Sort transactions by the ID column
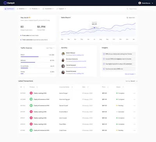The height and width of the screenshot is (142, 156). tap(24, 87)
